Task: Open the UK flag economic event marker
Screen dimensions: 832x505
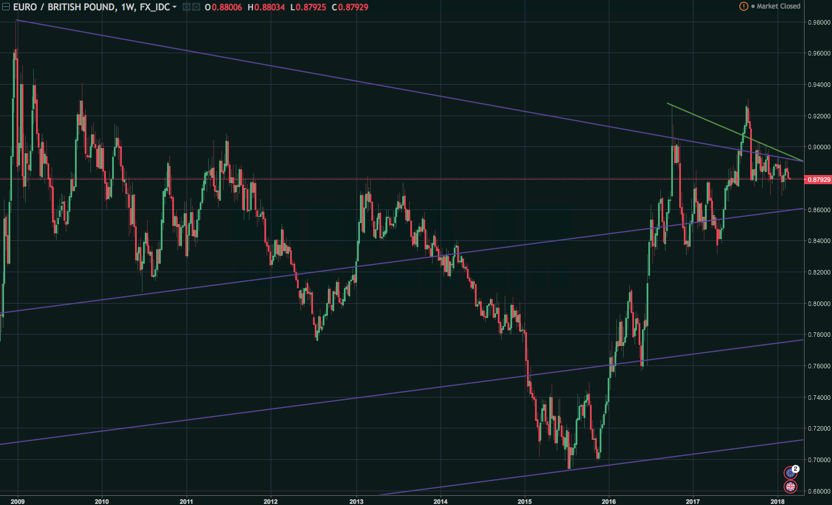Action: tap(790, 487)
